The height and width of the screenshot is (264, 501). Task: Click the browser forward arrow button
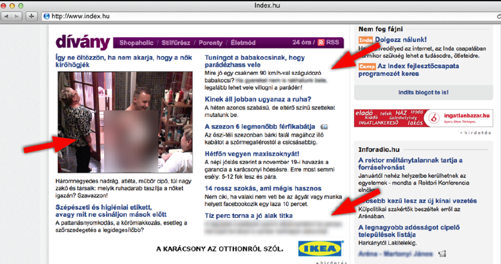point(18,16)
